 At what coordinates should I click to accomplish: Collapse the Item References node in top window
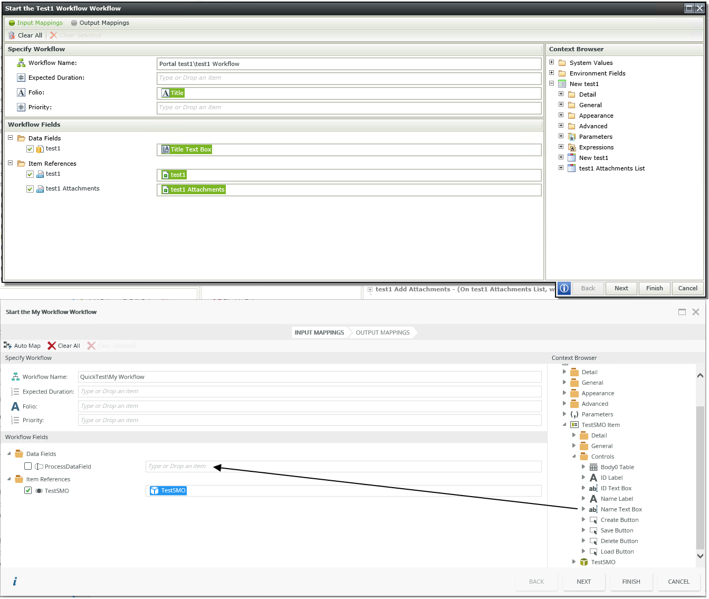[10, 163]
